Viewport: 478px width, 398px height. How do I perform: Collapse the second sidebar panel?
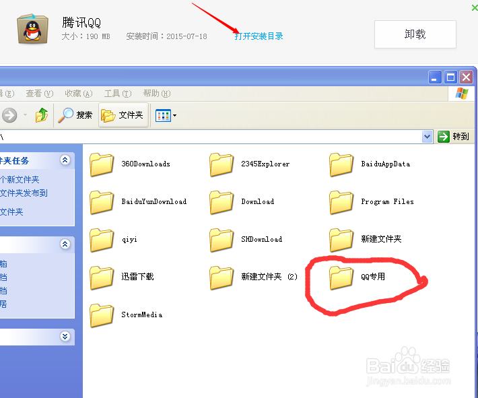[x=65, y=244]
